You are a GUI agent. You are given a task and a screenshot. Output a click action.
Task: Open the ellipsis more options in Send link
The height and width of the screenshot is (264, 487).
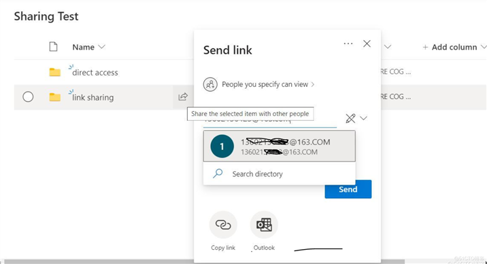348,43
